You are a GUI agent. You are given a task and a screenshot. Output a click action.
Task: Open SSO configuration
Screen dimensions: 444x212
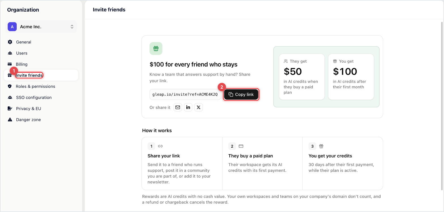tap(41, 97)
